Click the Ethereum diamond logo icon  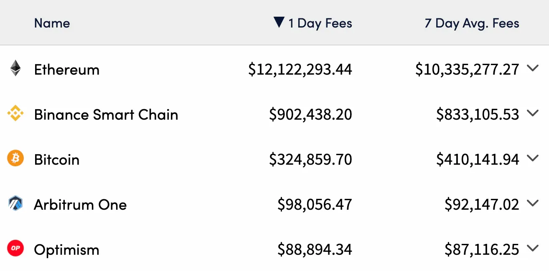point(15,68)
